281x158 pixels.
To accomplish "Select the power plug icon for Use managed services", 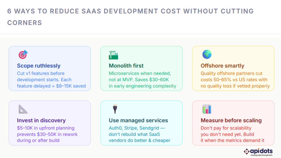I will [x=115, y=109].
